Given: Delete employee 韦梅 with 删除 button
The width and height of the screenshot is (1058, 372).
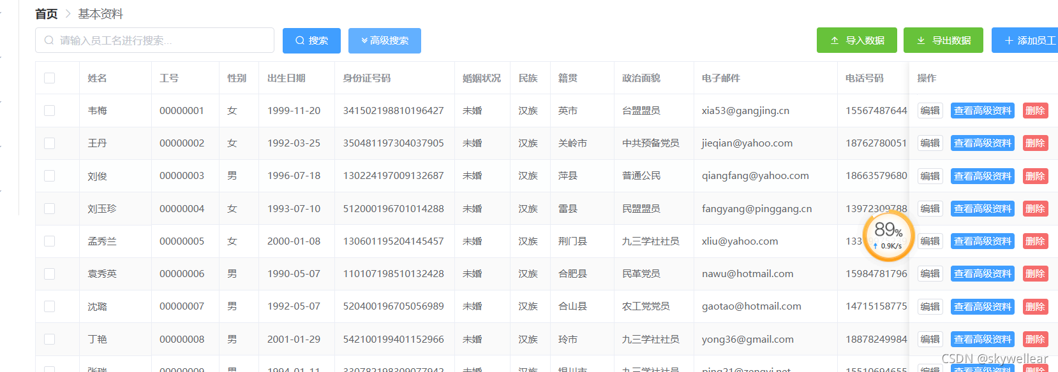Looking at the screenshot, I should point(1035,110).
